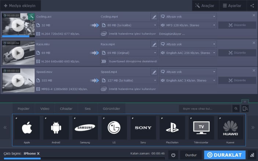258x161 pixels.
Task: Click the Kalan zaman 00:00:46 text
Action: [148, 153]
